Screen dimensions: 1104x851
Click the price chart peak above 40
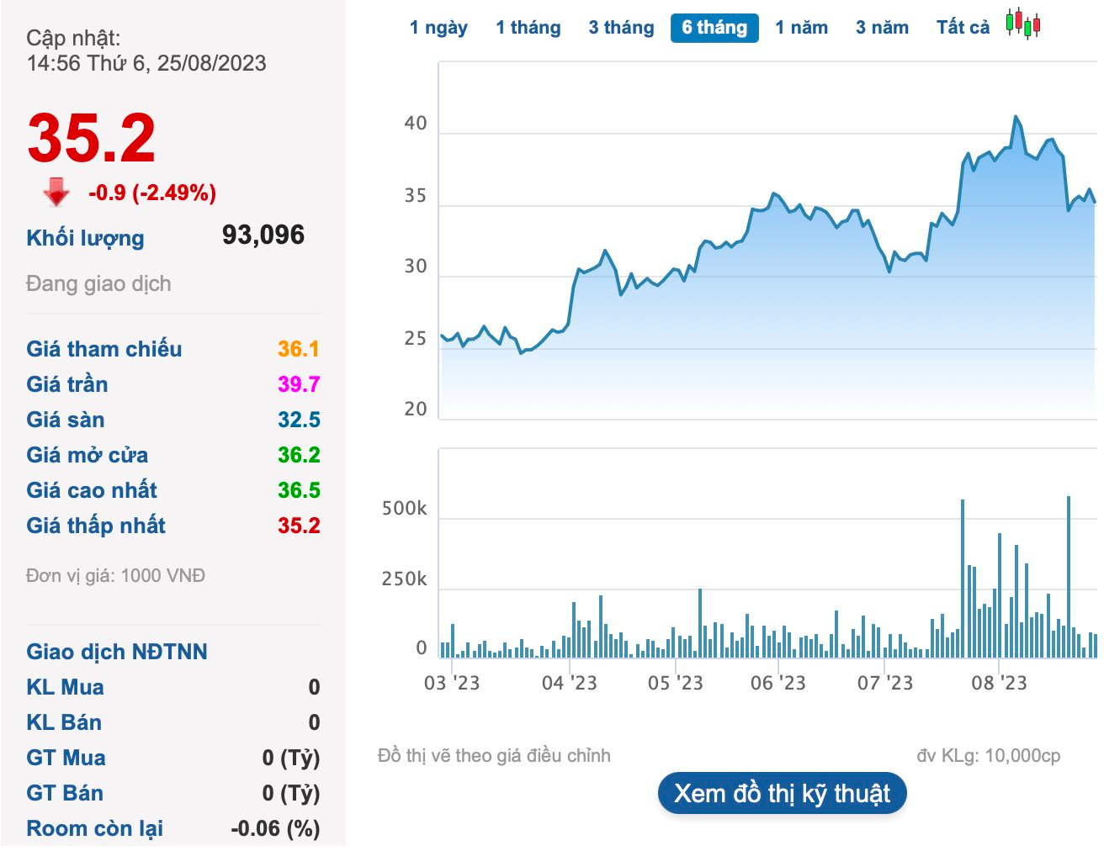[x=1016, y=117]
